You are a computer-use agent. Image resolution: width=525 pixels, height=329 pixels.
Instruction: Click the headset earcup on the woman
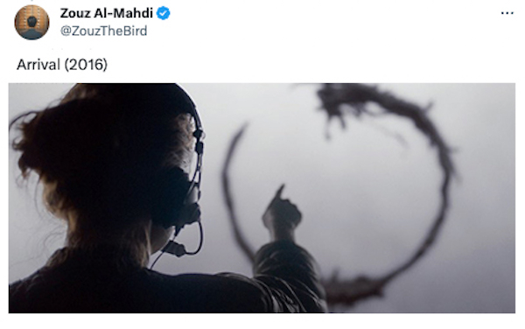coord(176,198)
